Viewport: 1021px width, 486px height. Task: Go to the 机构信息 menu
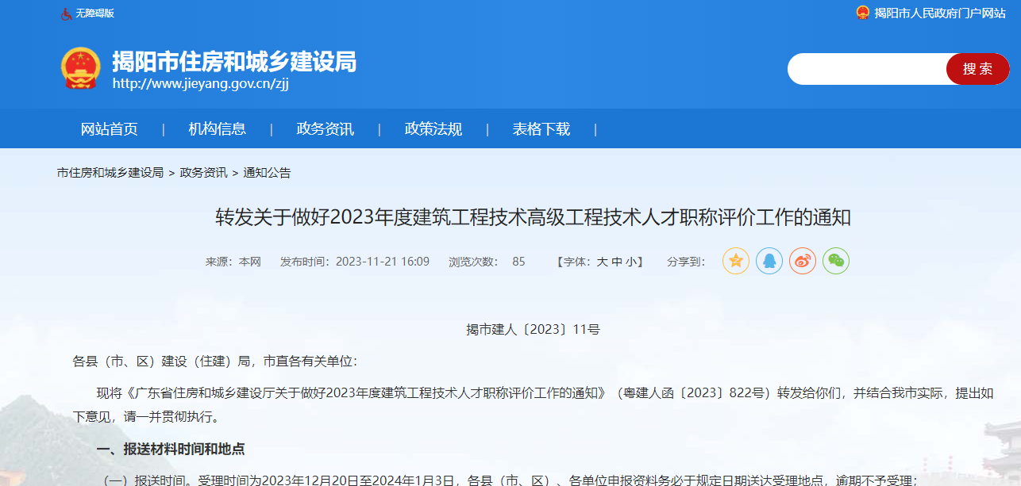pos(217,129)
